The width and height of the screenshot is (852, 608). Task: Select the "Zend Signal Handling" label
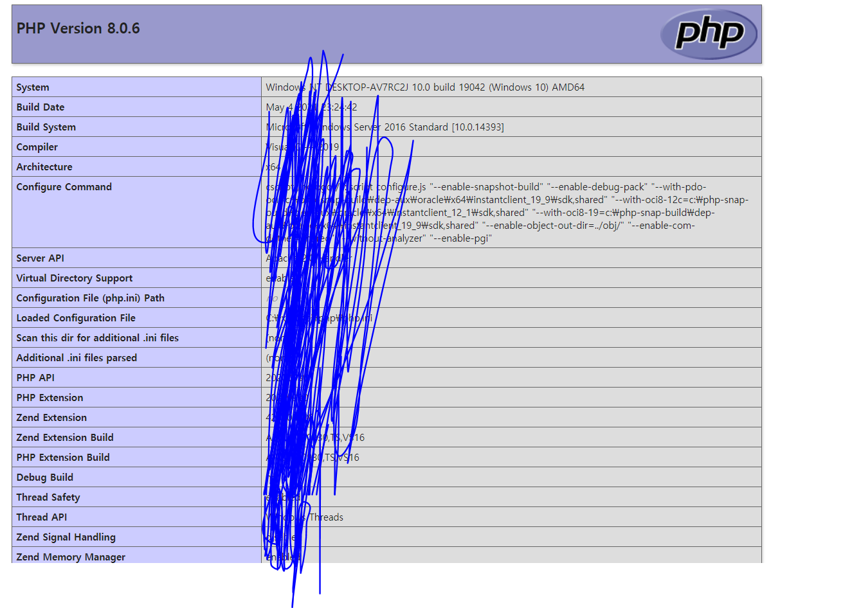click(x=66, y=537)
